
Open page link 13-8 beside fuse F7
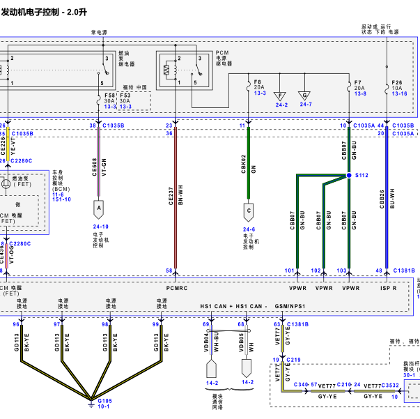[x=360, y=93]
